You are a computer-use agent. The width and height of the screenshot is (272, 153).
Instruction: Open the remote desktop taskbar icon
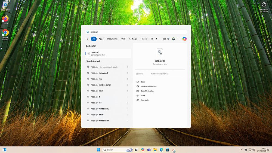click(174, 150)
